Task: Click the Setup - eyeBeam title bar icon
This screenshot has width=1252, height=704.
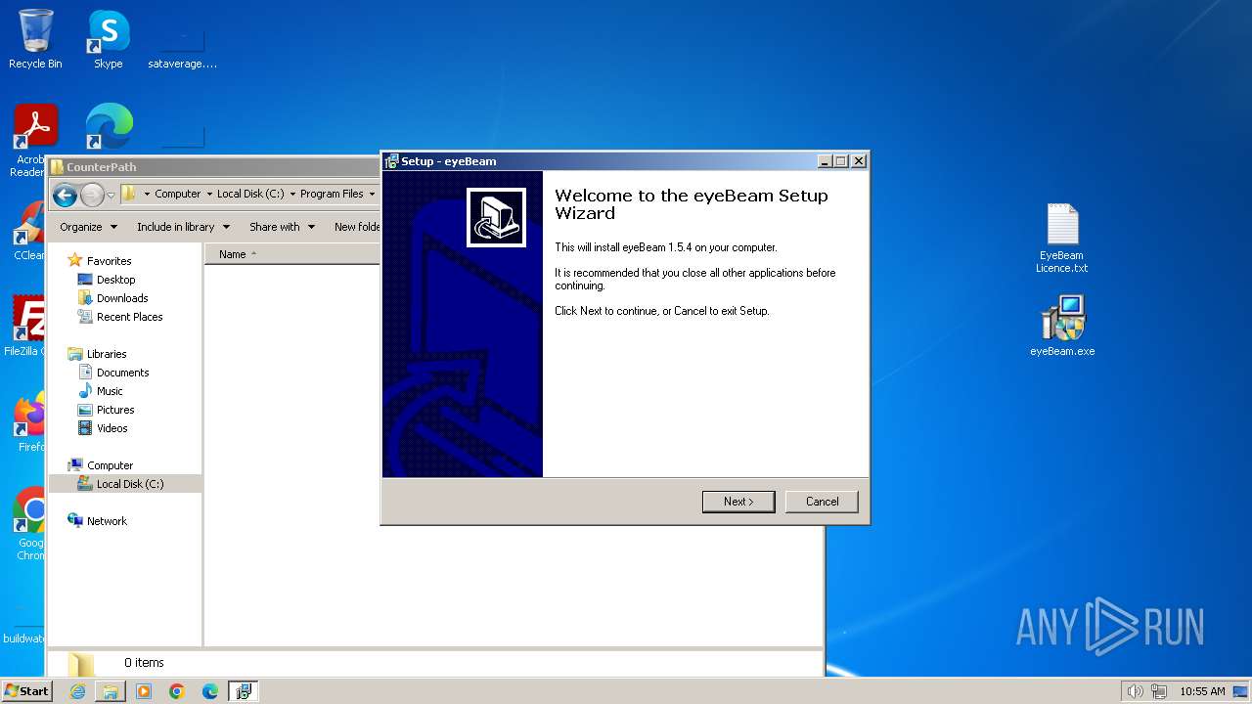Action: 391,161
